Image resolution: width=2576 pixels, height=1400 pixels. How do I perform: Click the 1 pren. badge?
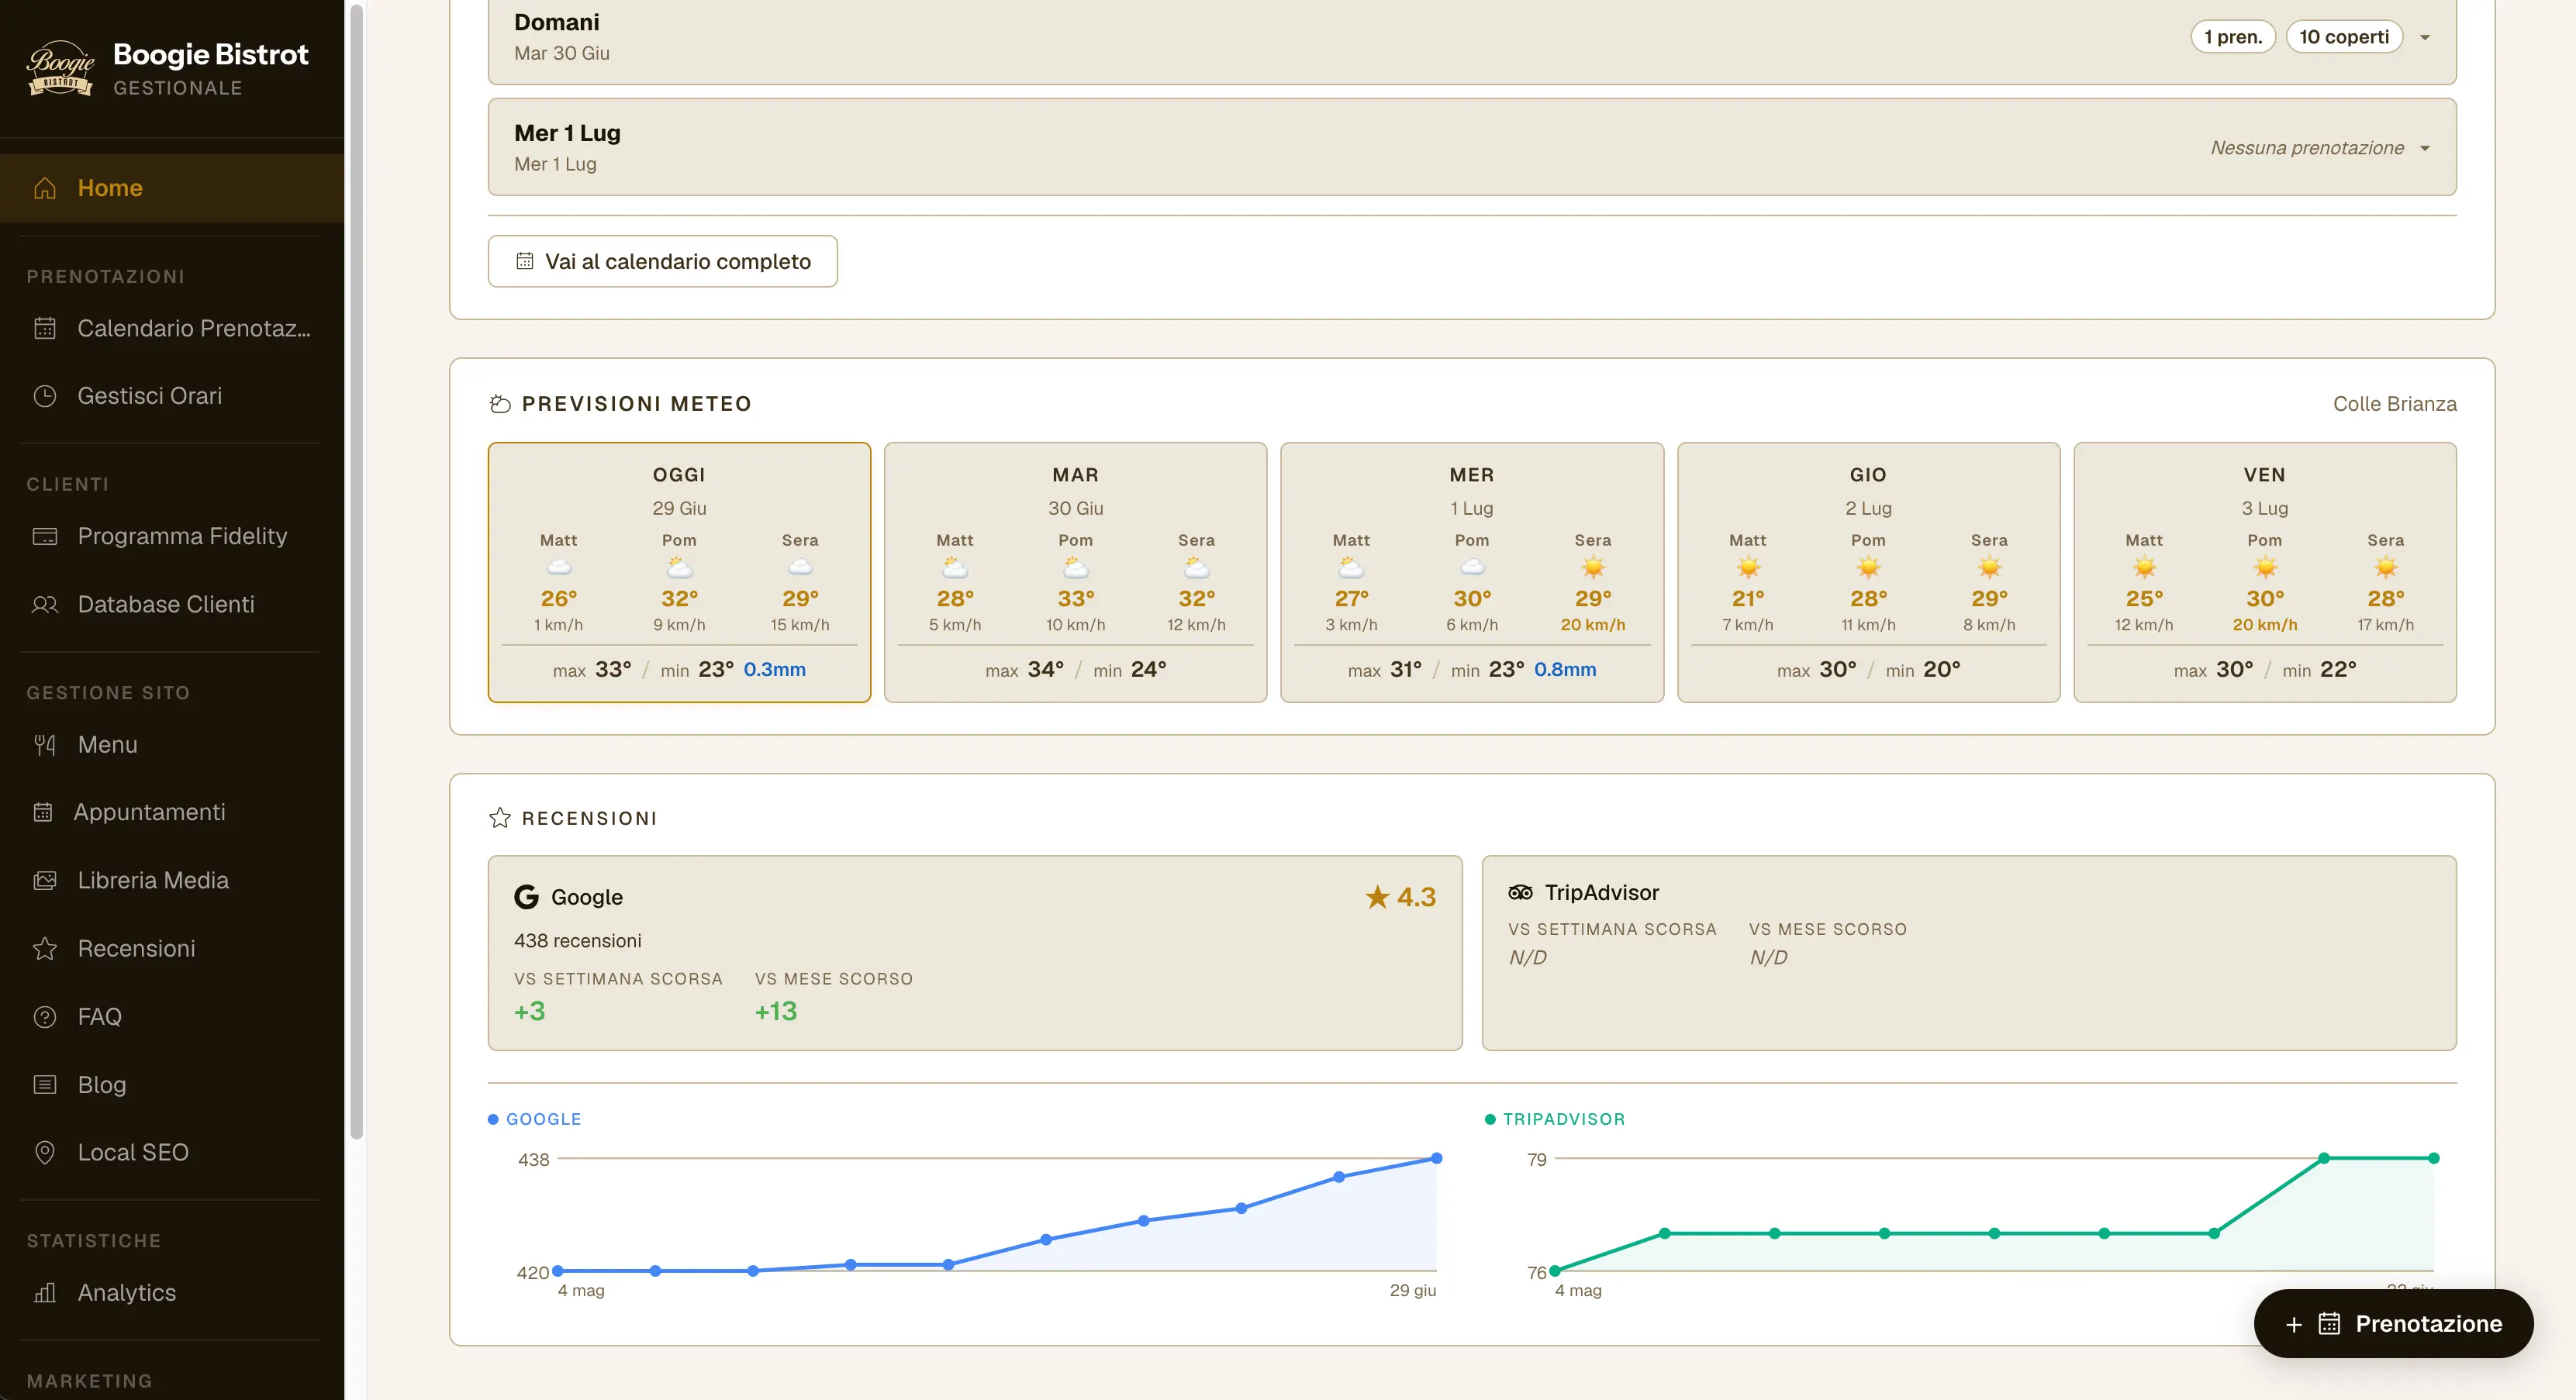(x=2233, y=37)
